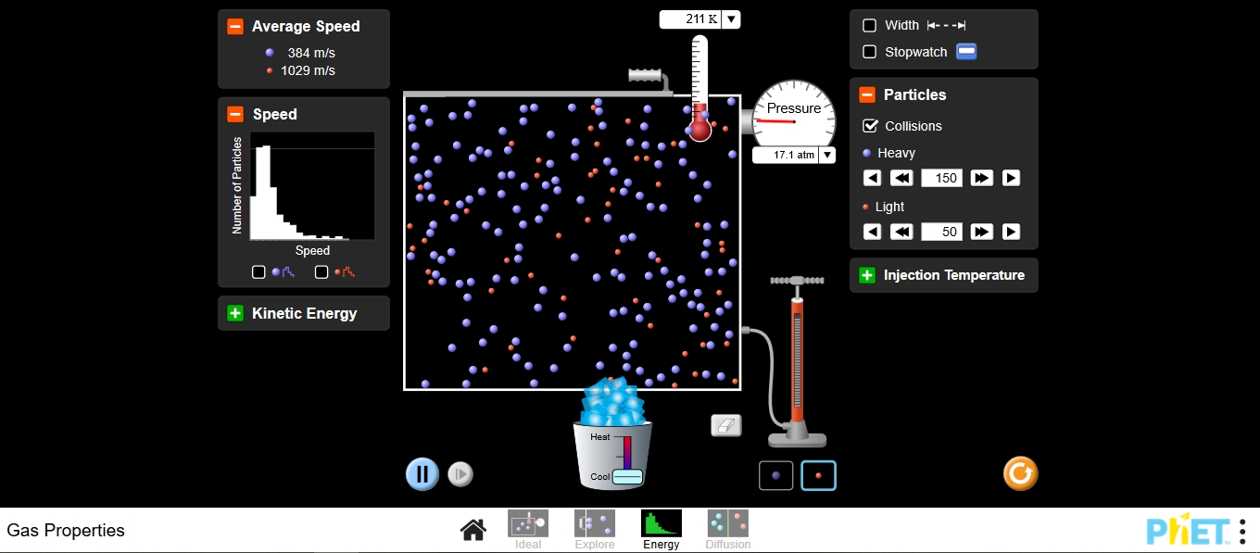Image resolution: width=1260 pixels, height=553 pixels.
Task: Collapse the Speed histogram panel
Action: [x=235, y=115]
